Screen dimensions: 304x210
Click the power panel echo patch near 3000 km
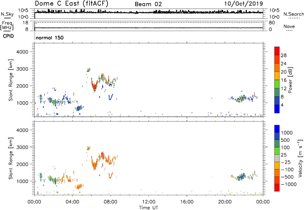tap(89, 70)
